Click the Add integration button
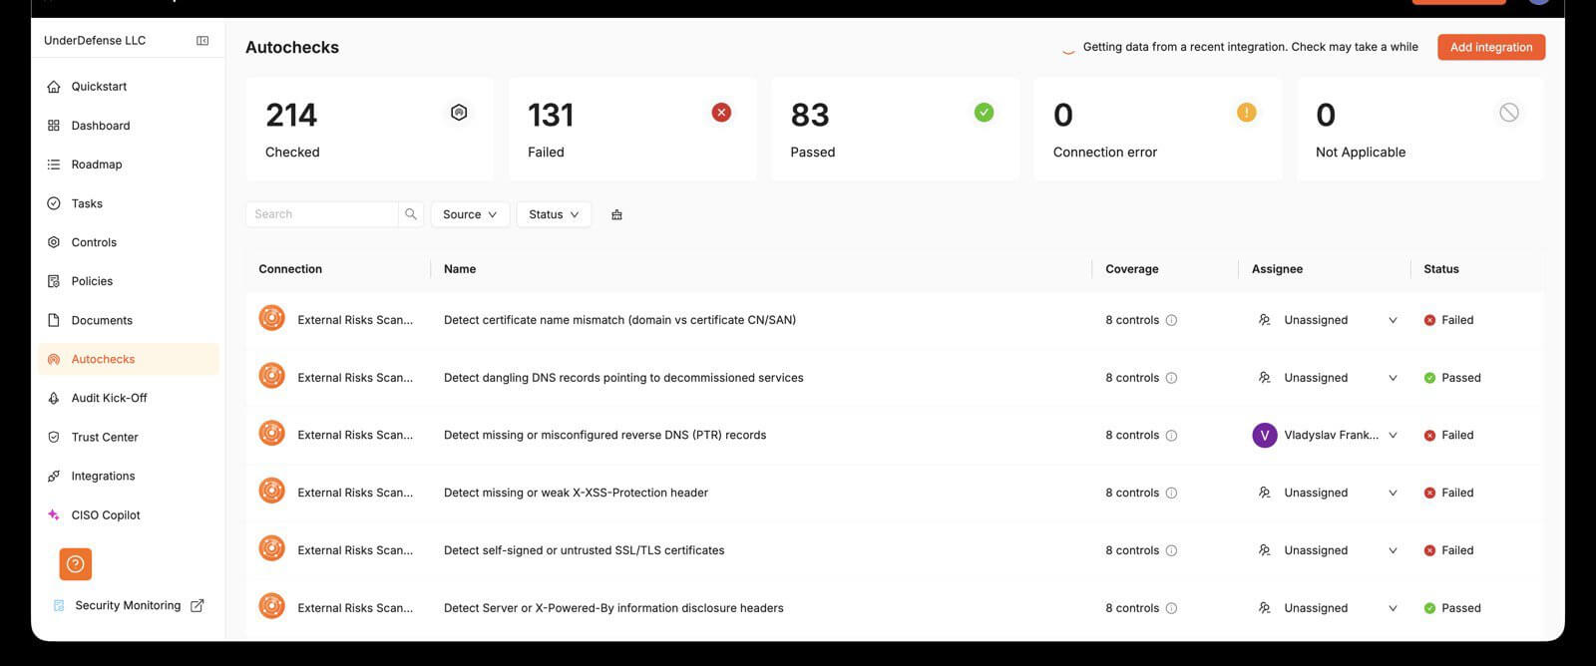Viewport: 1596px width, 666px height. tap(1491, 47)
